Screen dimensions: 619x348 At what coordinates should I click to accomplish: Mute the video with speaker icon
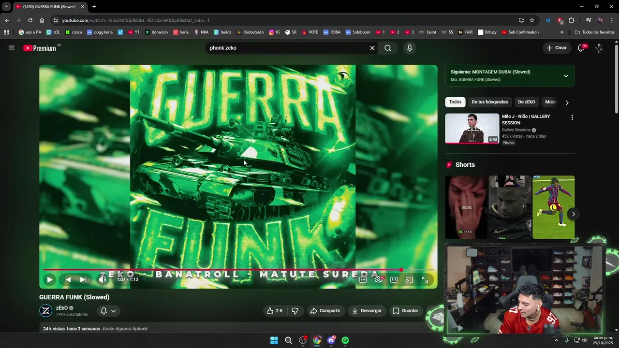[x=102, y=279]
